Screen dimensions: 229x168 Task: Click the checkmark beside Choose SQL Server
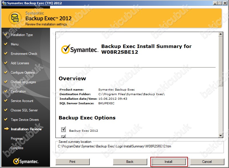[x=6, y=110]
